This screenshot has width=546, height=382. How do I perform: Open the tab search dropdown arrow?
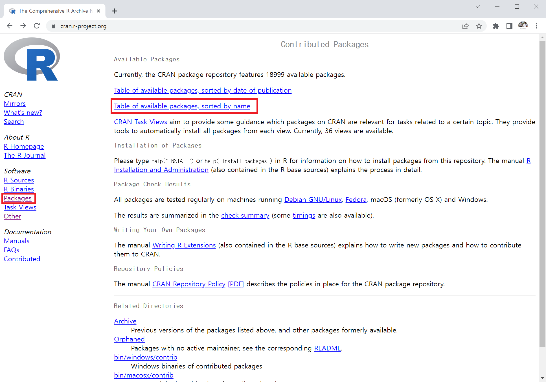478,6
